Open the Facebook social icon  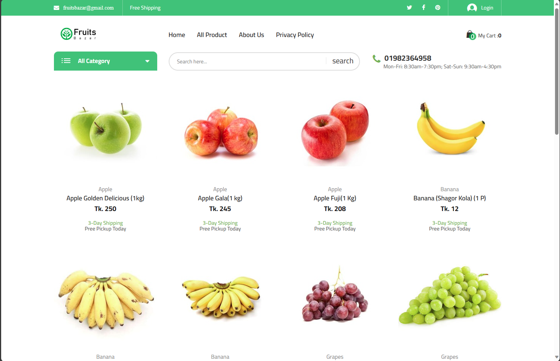tap(423, 8)
